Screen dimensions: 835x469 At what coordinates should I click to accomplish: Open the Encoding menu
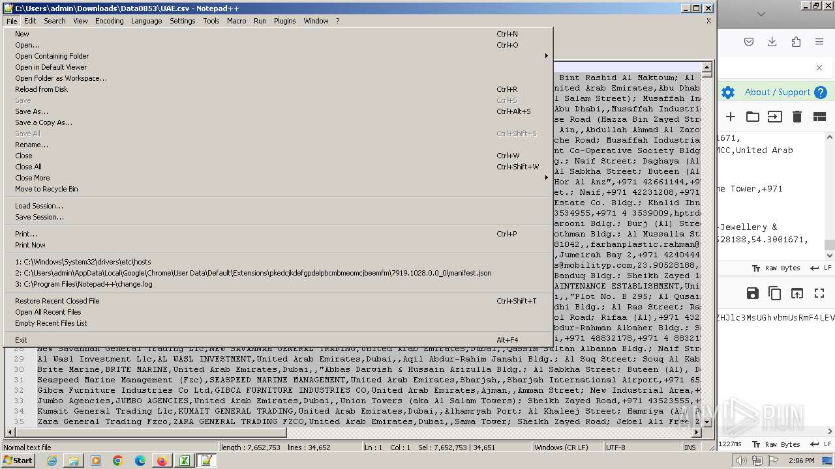[x=109, y=21]
